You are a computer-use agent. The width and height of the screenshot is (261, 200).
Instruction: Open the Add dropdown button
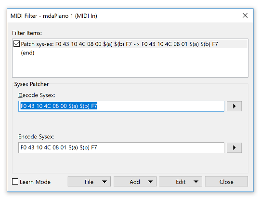[135, 182]
